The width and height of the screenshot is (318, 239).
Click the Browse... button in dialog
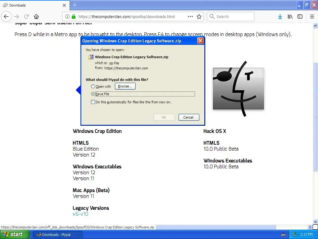coord(125,86)
